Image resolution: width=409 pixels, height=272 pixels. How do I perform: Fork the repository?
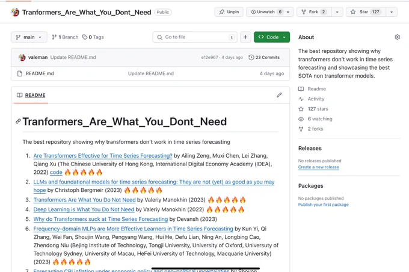pos(314,12)
